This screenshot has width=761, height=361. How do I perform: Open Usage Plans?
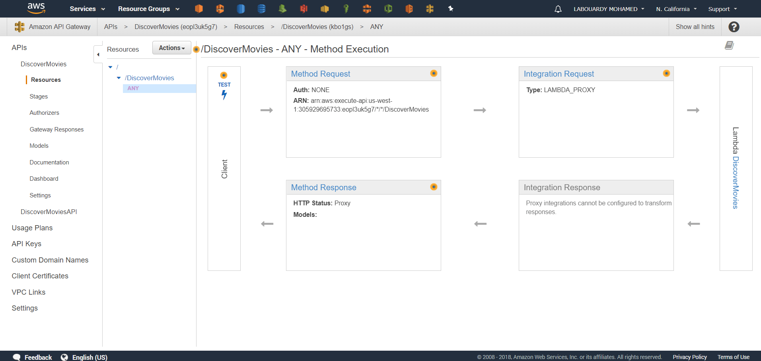[32, 228]
